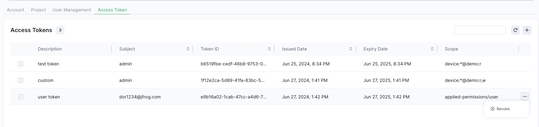Tick the user token row checkbox
539x127 pixels.
(x=21, y=97)
